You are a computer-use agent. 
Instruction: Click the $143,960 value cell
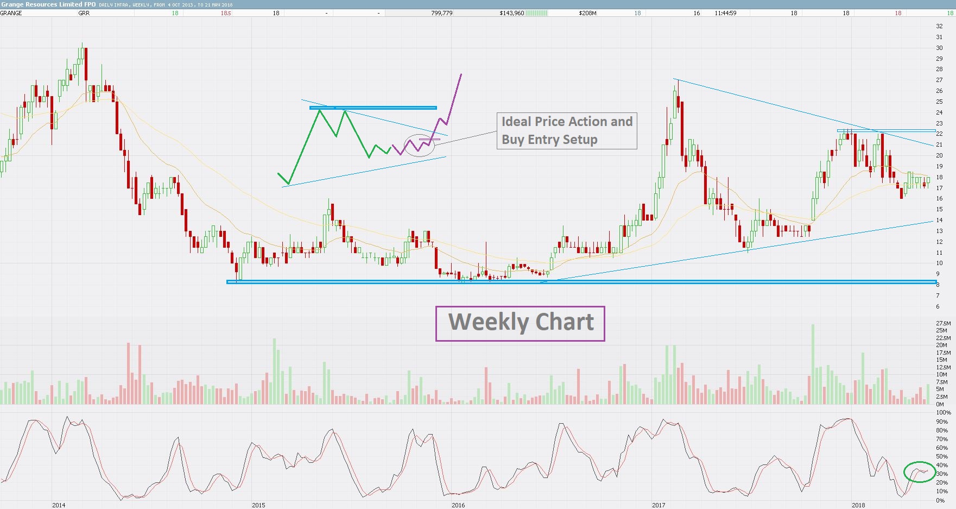point(512,13)
